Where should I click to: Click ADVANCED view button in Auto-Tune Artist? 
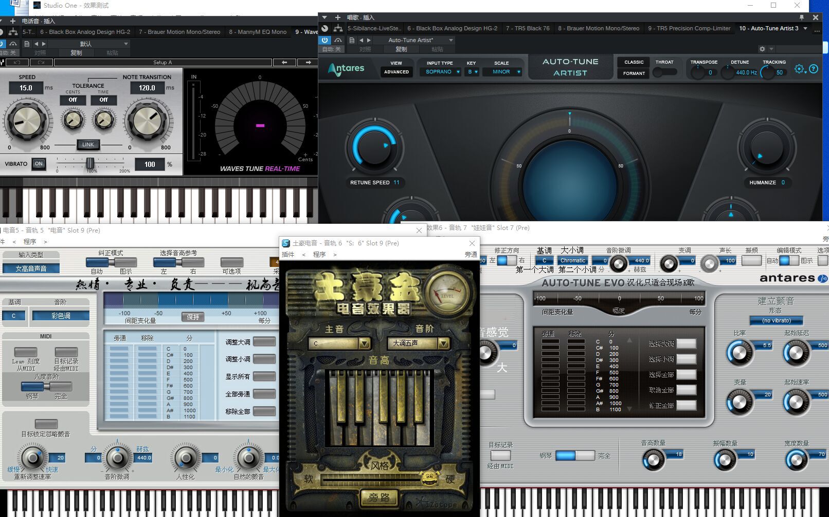pos(397,72)
